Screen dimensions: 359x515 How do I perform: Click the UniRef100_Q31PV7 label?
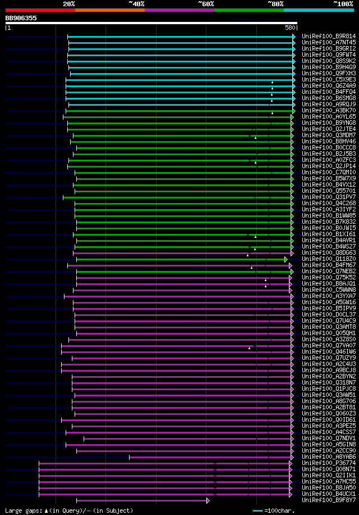click(x=329, y=197)
